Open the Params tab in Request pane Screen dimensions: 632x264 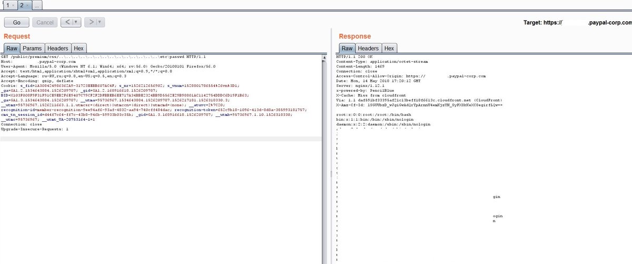[32, 48]
